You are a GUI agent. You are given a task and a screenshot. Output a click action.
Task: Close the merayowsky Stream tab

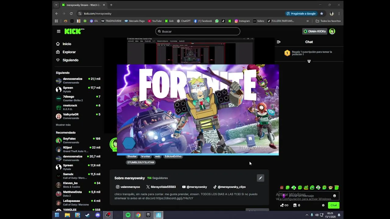pos(104,5)
